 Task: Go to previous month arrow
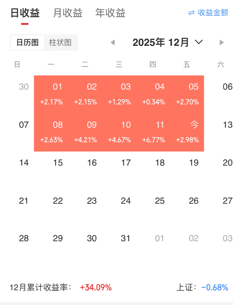tap(113, 43)
